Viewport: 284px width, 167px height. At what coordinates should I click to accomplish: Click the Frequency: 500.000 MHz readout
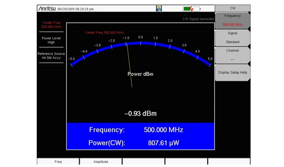click(x=136, y=130)
